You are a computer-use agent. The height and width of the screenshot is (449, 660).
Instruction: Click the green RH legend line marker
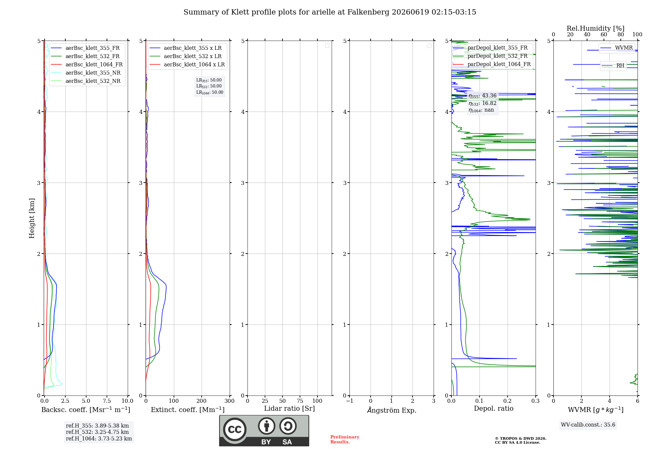(607, 66)
